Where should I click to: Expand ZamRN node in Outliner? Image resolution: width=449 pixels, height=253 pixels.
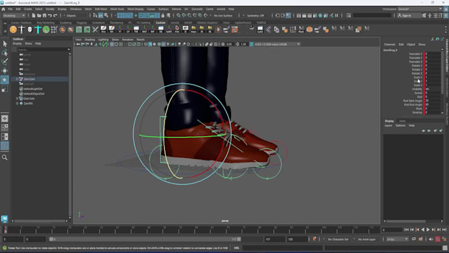click(17, 104)
